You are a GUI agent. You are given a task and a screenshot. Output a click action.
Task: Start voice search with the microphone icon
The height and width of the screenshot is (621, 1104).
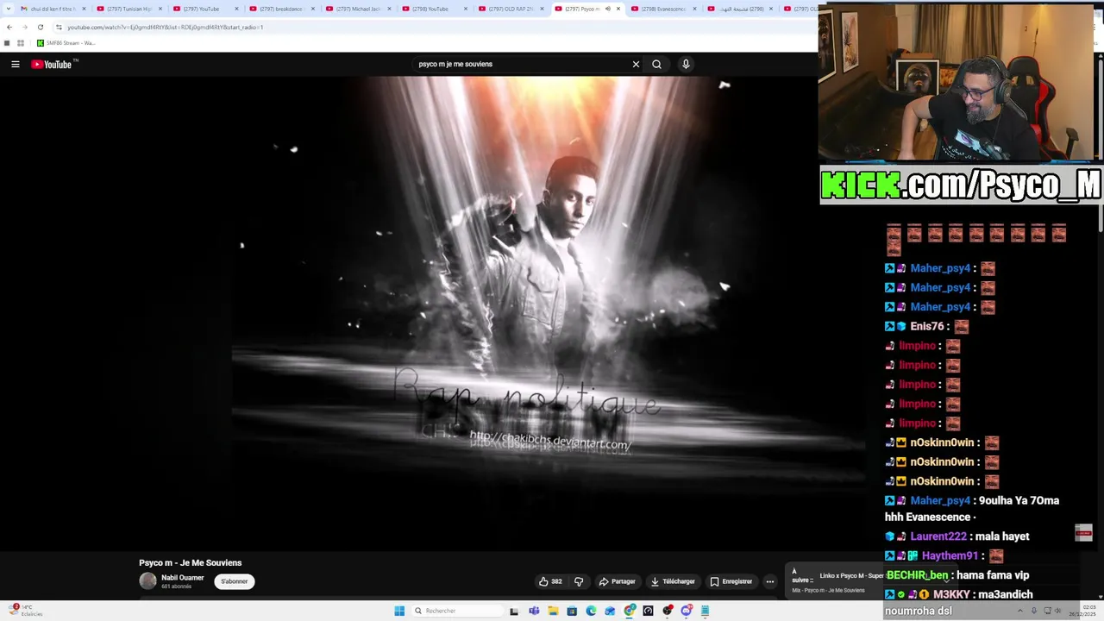tap(686, 64)
